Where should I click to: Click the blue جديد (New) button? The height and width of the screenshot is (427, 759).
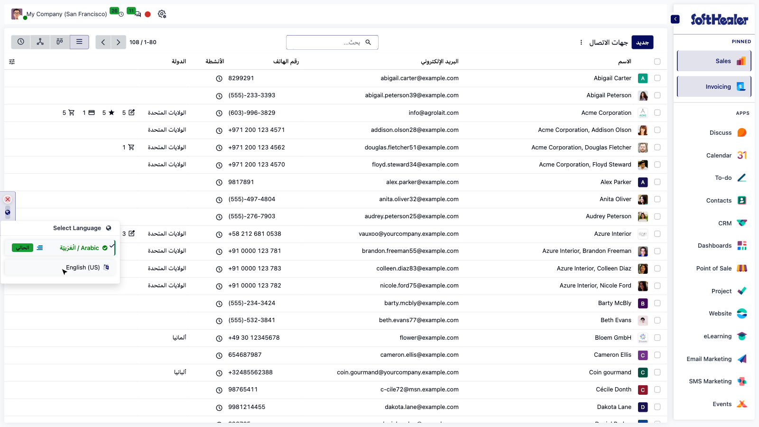coord(642,42)
